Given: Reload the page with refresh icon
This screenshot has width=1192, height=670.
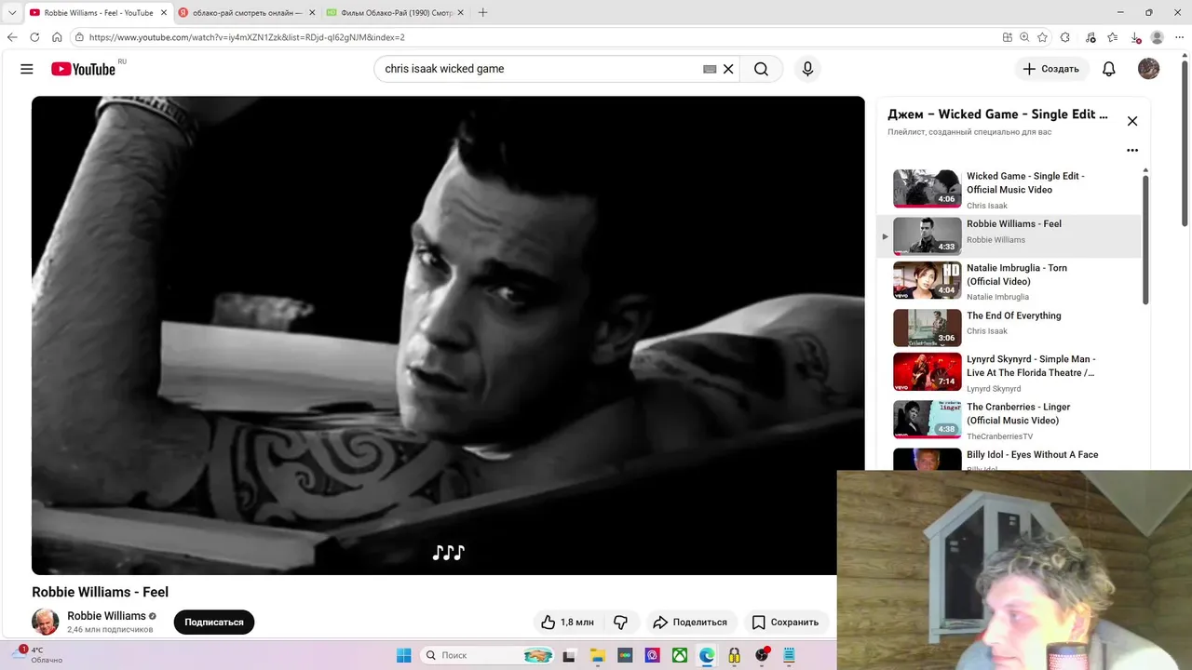Looking at the screenshot, I should (x=34, y=37).
